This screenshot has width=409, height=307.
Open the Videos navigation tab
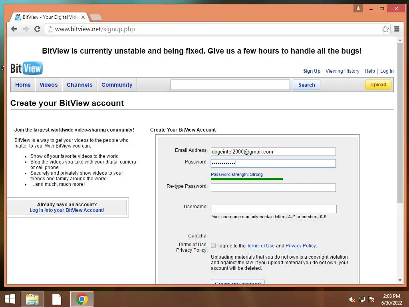[48, 85]
